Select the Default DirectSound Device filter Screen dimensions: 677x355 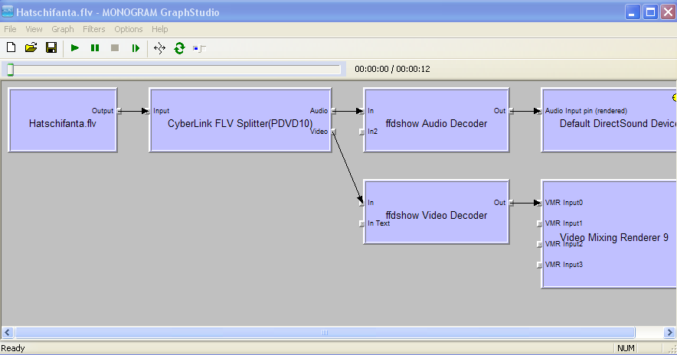pyautogui.click(x=609, y=120)
